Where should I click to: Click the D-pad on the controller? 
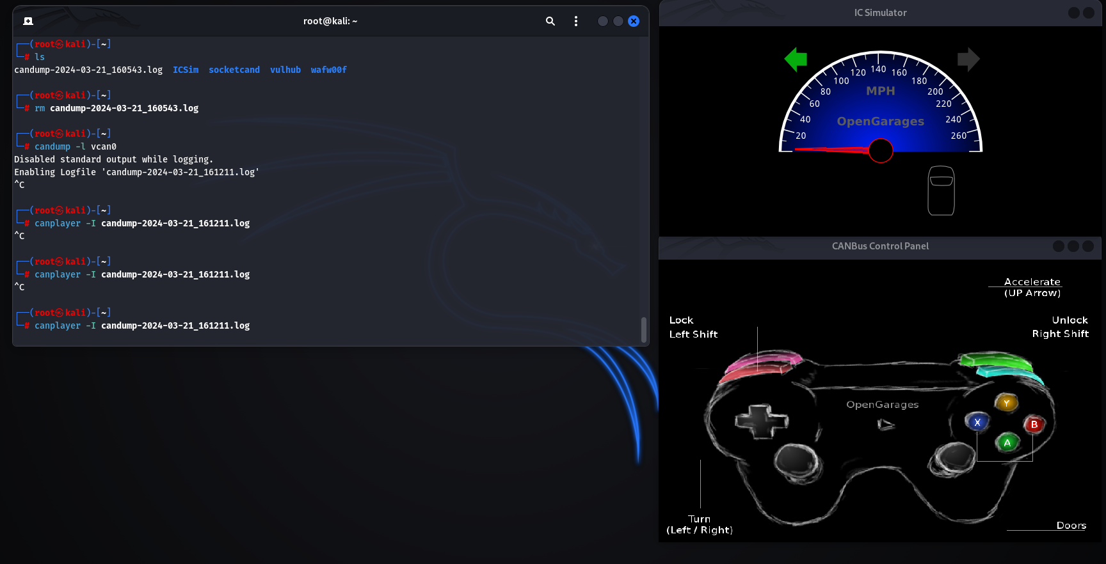pos(761,421)
